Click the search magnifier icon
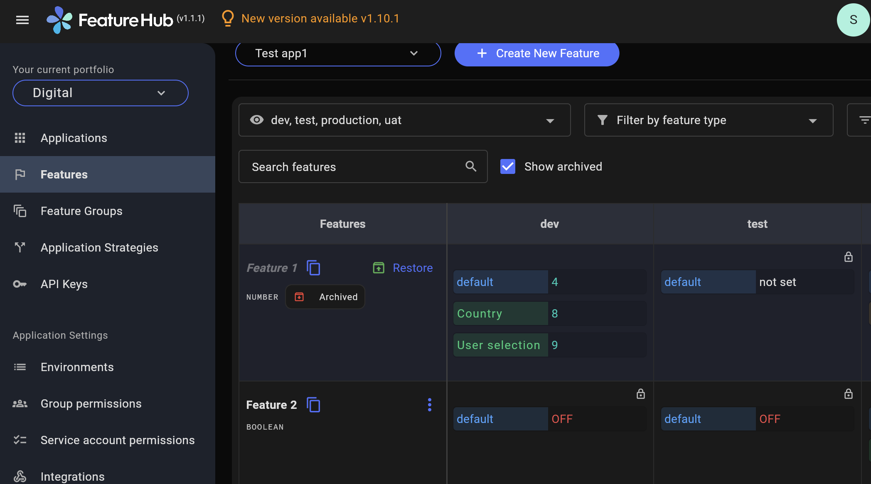 (x=471, y=166)
